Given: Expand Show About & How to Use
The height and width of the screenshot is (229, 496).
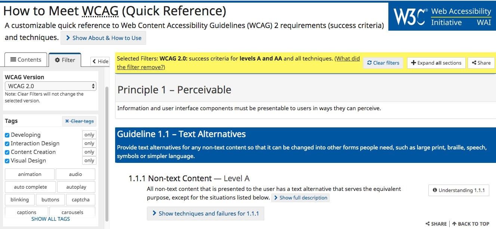Looking at the screenshot, I should [104, 38].
